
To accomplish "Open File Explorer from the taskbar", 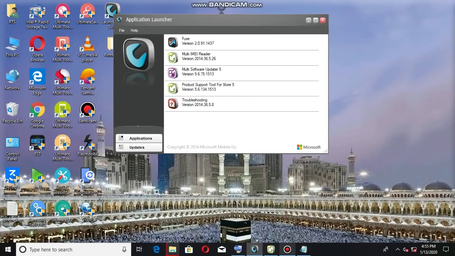I will 173,250.
